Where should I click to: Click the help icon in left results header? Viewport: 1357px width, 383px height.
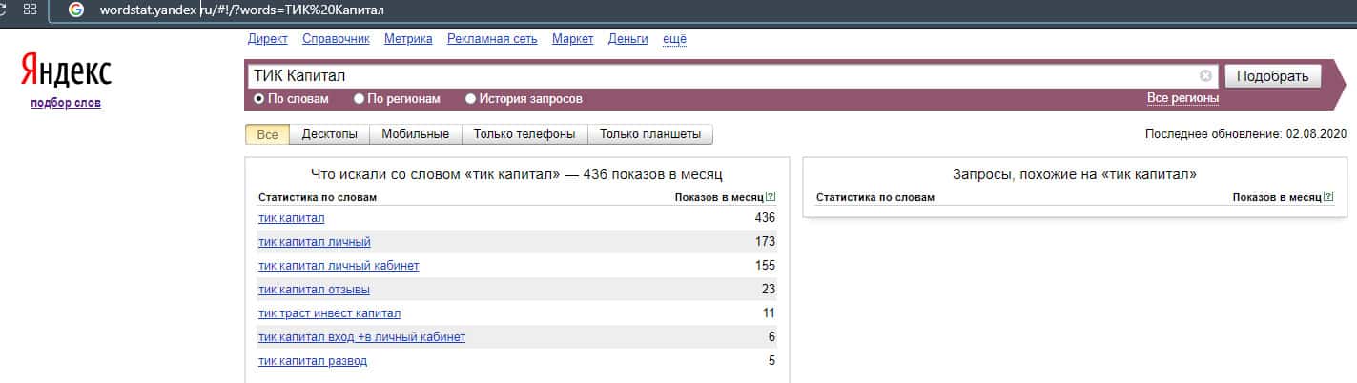point(771,197)
